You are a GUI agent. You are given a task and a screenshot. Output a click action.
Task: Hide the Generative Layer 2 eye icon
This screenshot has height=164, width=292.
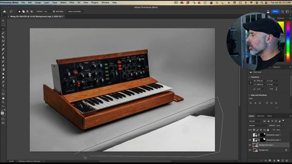point(250,140)
